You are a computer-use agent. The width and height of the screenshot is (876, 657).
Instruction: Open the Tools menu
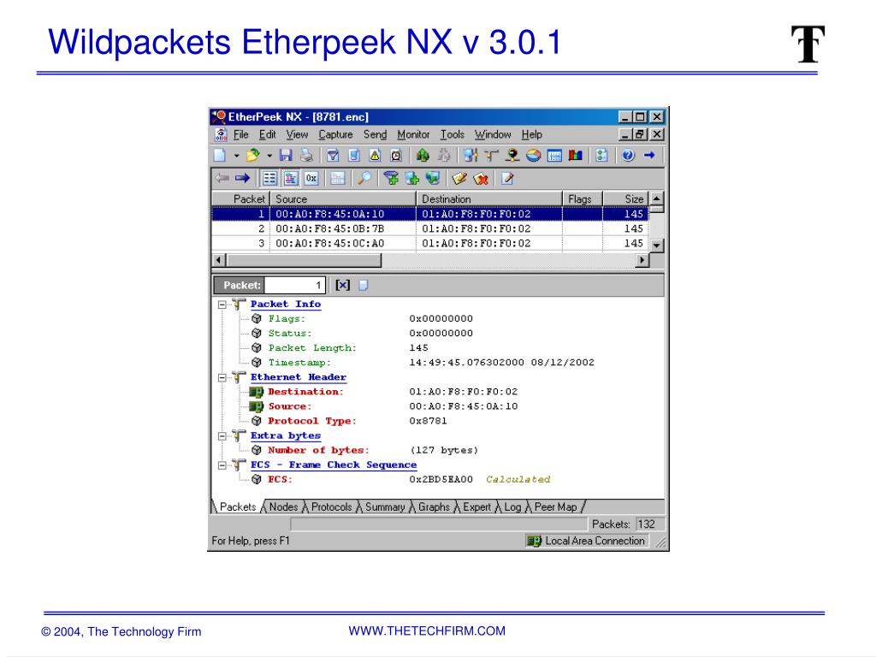452,134
